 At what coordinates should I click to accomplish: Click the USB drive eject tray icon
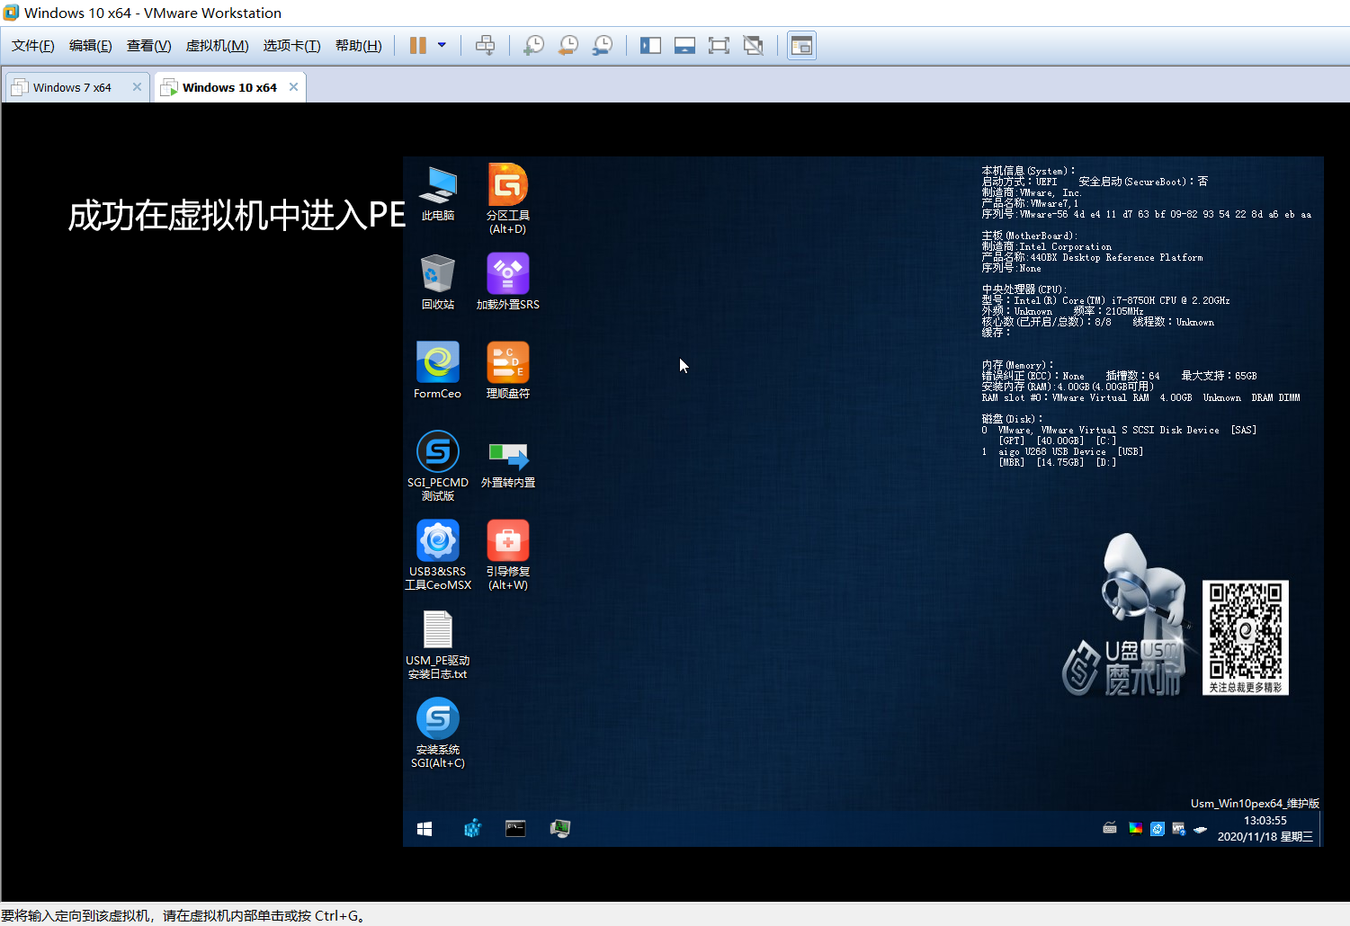pos(1201,829)
